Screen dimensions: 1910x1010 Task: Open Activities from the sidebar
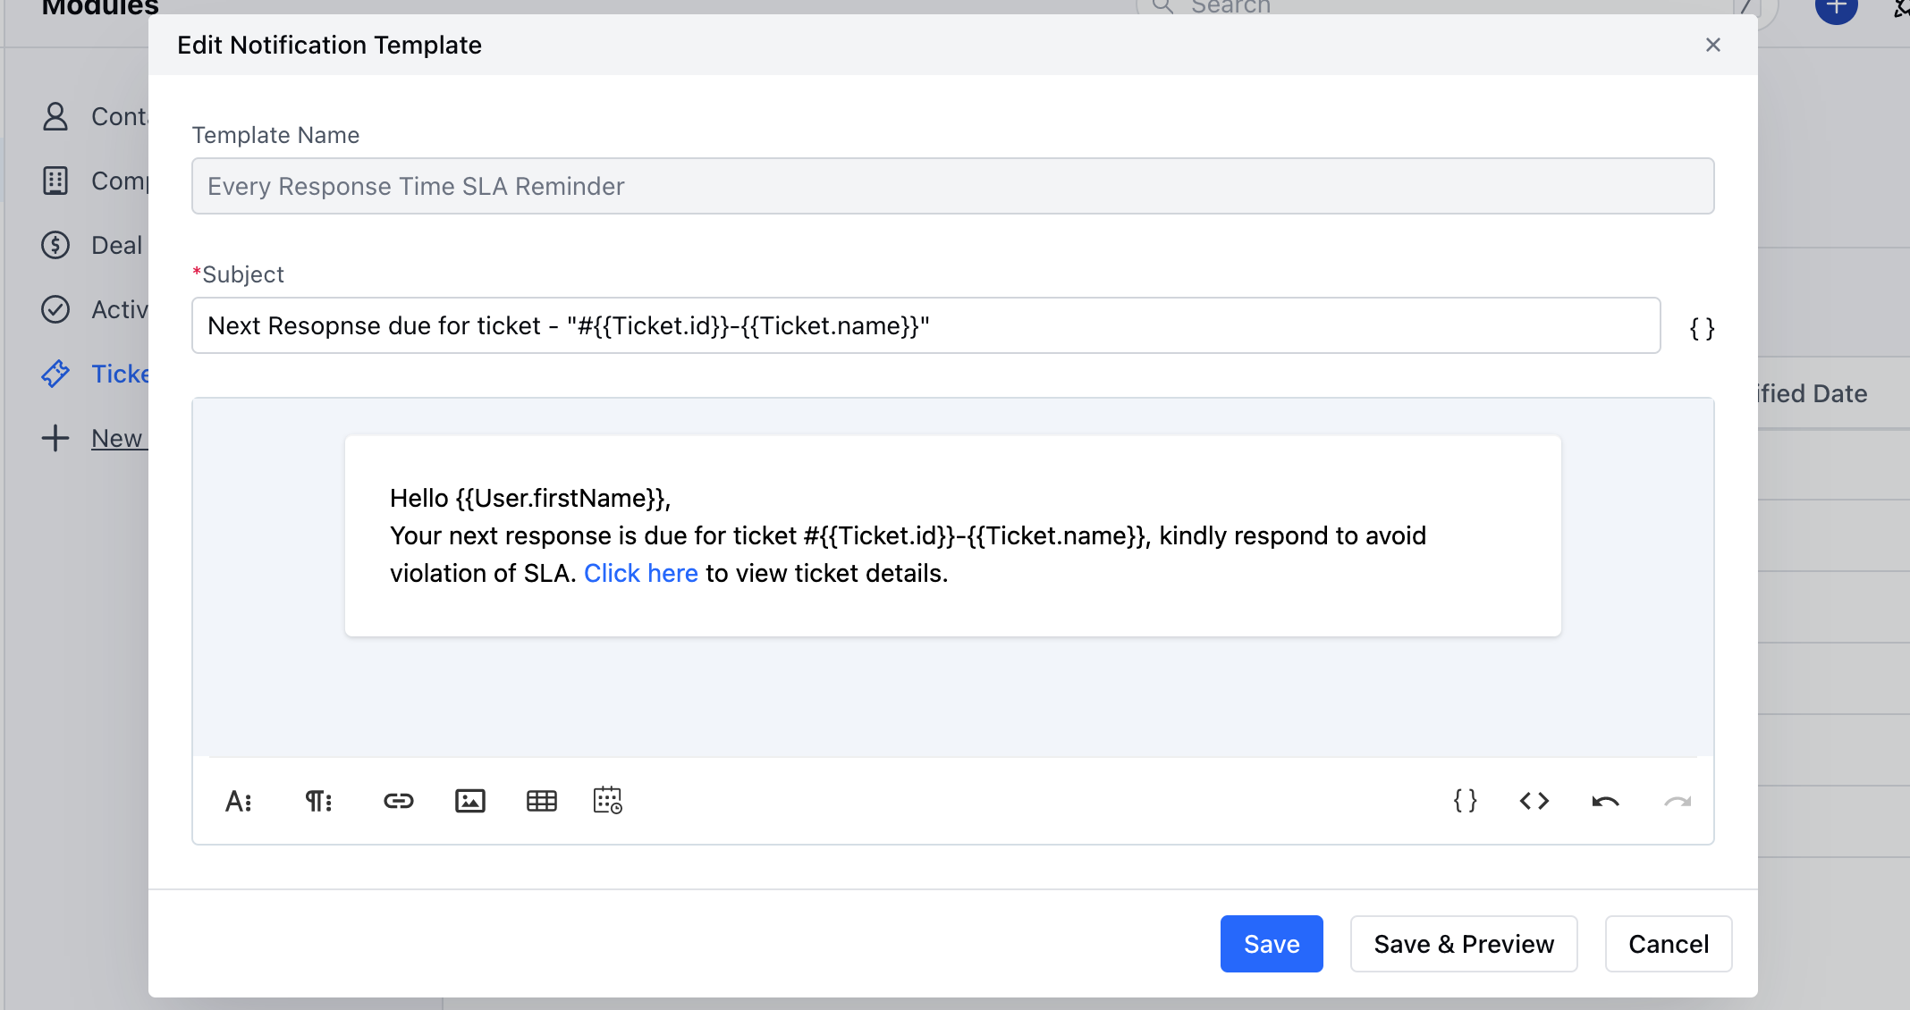pos(55,309)
